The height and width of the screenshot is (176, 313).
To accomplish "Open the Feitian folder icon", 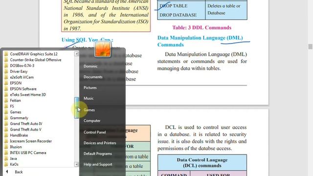I will (x=6, y=100).
